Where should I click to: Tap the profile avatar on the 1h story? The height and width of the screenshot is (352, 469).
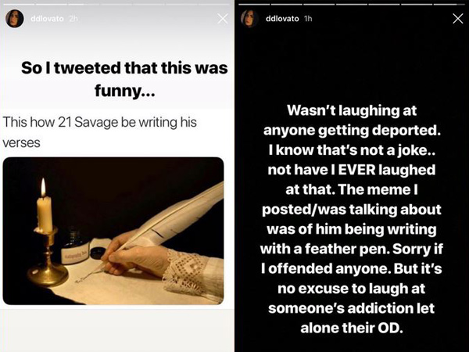(249, 19)
